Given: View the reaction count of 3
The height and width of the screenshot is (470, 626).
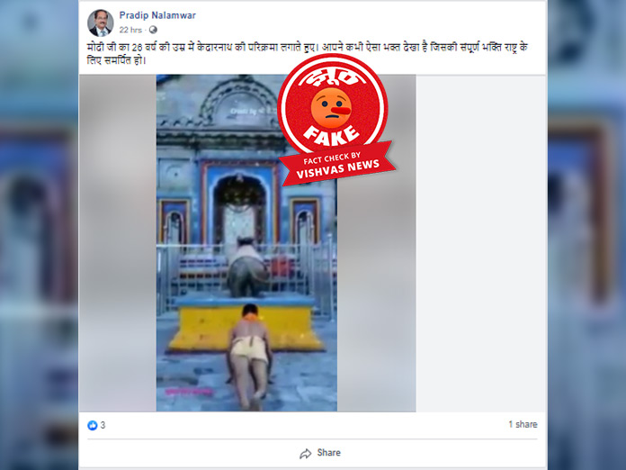Looking at the screenshot, I should coord(103,425).
